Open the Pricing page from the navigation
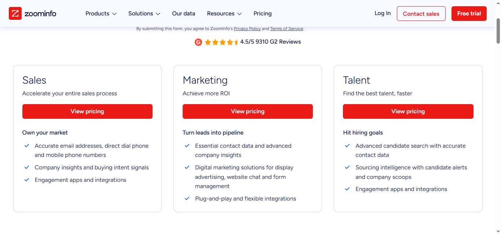Viewport: 501px width, 235px height. pos(262,13)
